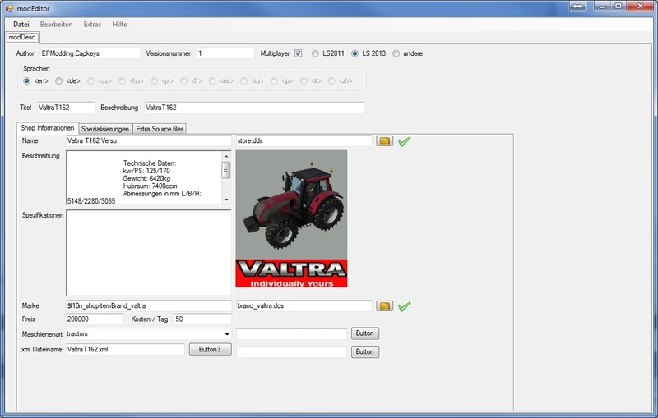Click the Kosten / Tag field showing 50
Screen dimensions: 658x418
(x=202, y=319)
